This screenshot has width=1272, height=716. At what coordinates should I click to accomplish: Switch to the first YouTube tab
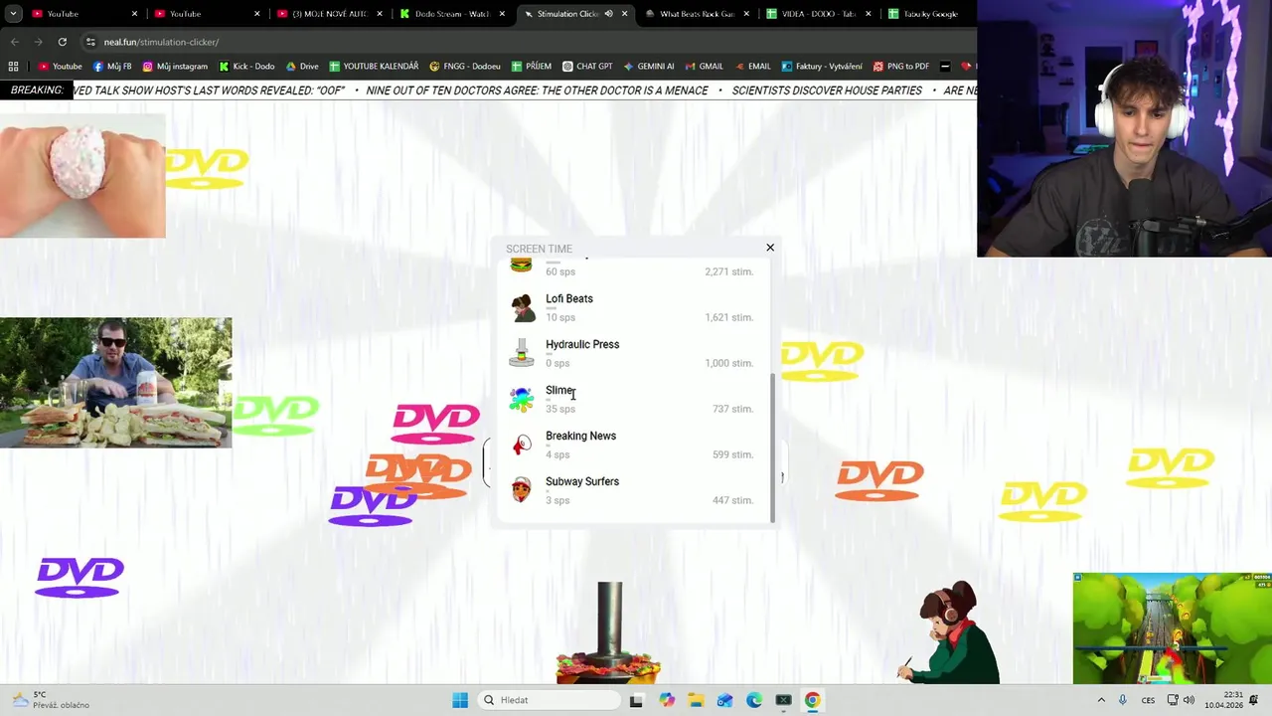(83, 14)
